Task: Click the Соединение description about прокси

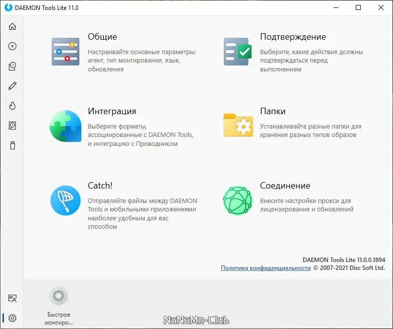Action: (x=307, y=205)
